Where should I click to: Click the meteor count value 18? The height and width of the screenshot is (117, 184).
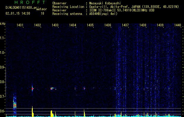[42, 13]
